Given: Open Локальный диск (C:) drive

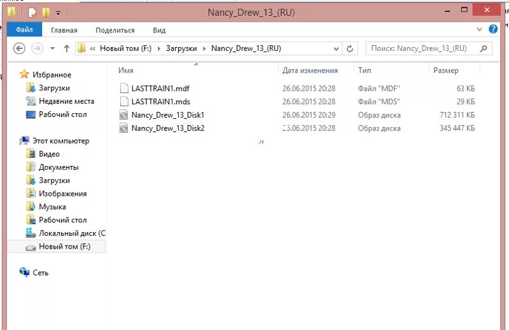Looking at the screenshot, I should (x=72, y=233).
